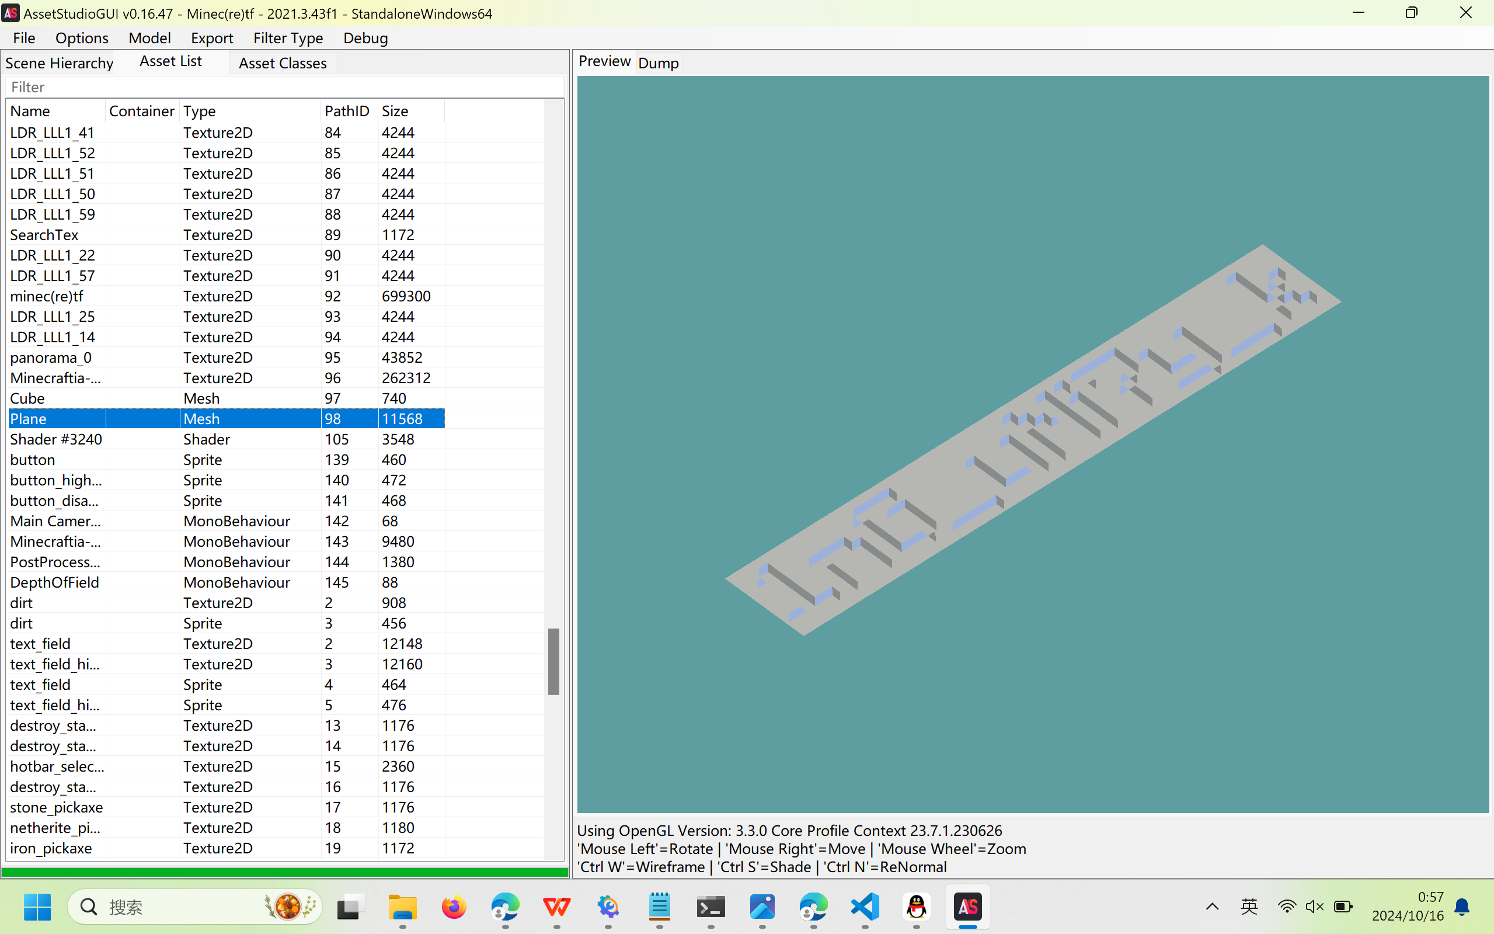The height and width of the screenshot is (934, 1494).
Task: Open the Filter Type menu
Action: [x=288, y=39]
